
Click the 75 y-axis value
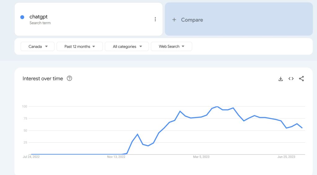[x=25, y=119]
